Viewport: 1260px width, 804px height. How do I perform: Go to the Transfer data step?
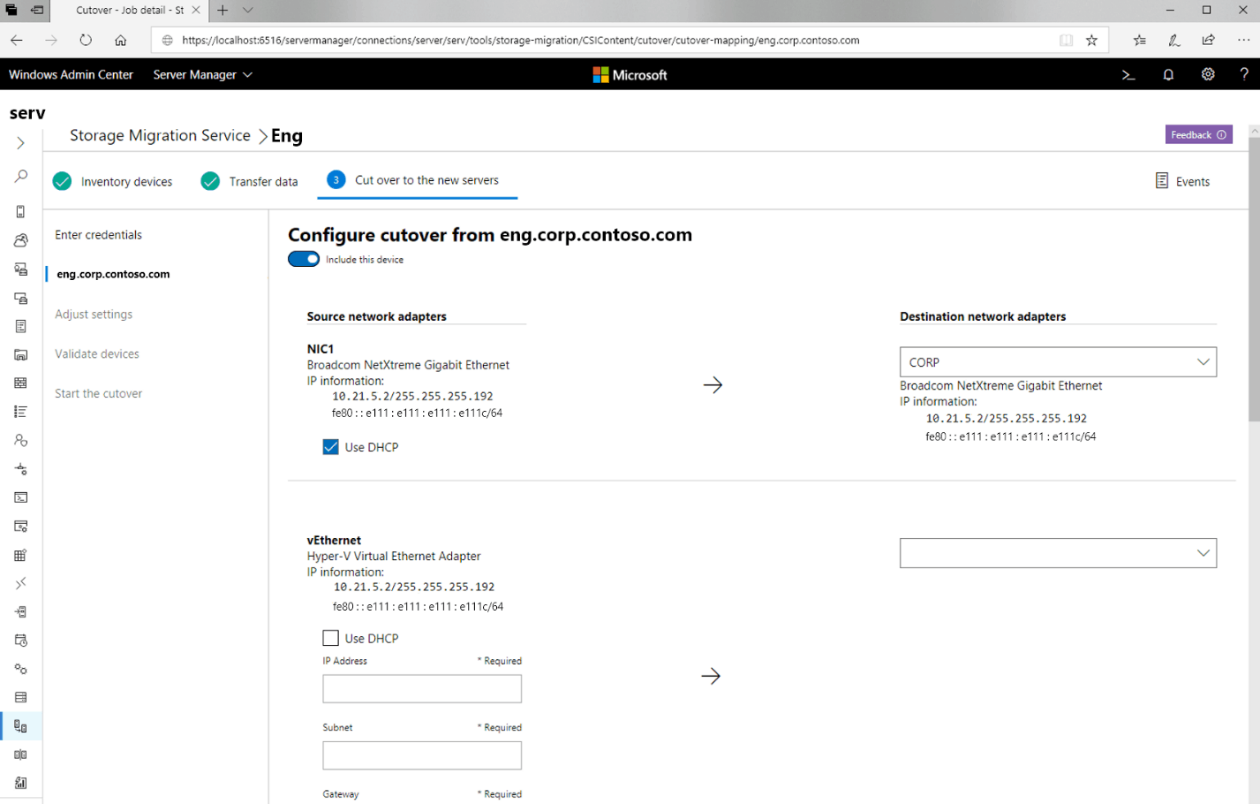pos(250,181)
